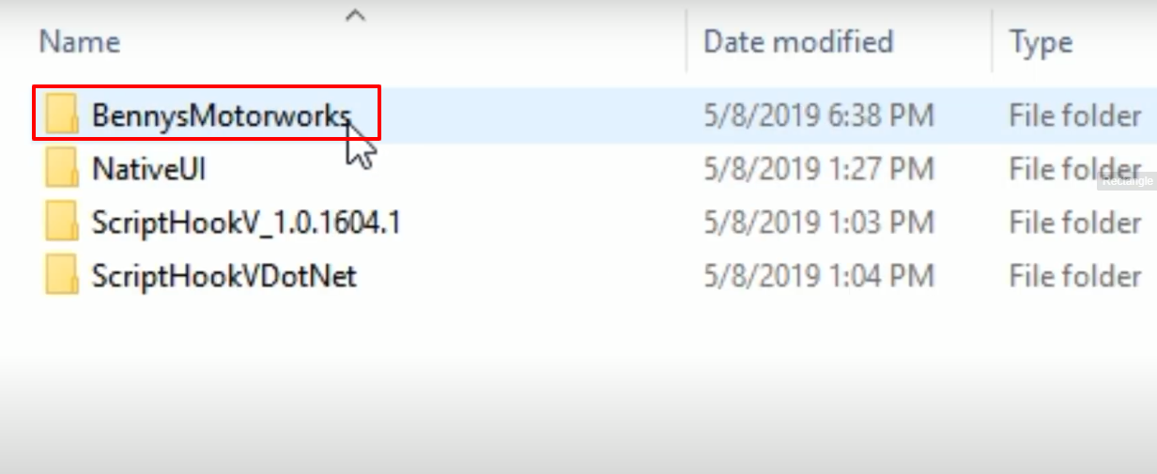Click the 5/8/2019 1:03 PM date cell
The image size is (1157, 474).
pos(819,222)
